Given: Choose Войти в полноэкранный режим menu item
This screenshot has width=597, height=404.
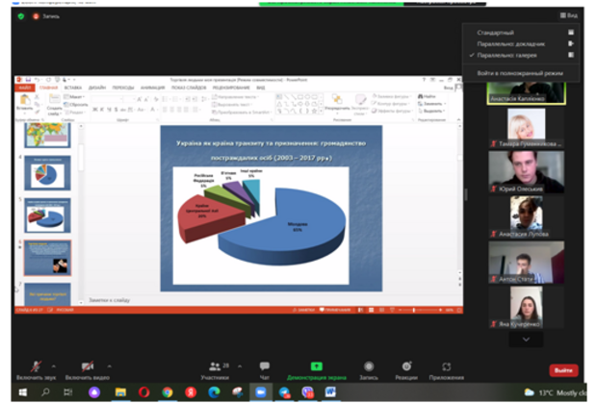Looking at the screenshot, I should click(x=518, y=73).
